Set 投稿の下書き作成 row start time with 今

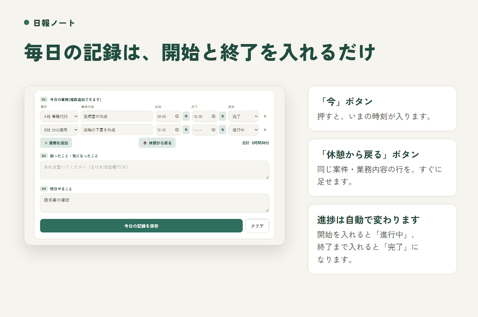(186, 130)
